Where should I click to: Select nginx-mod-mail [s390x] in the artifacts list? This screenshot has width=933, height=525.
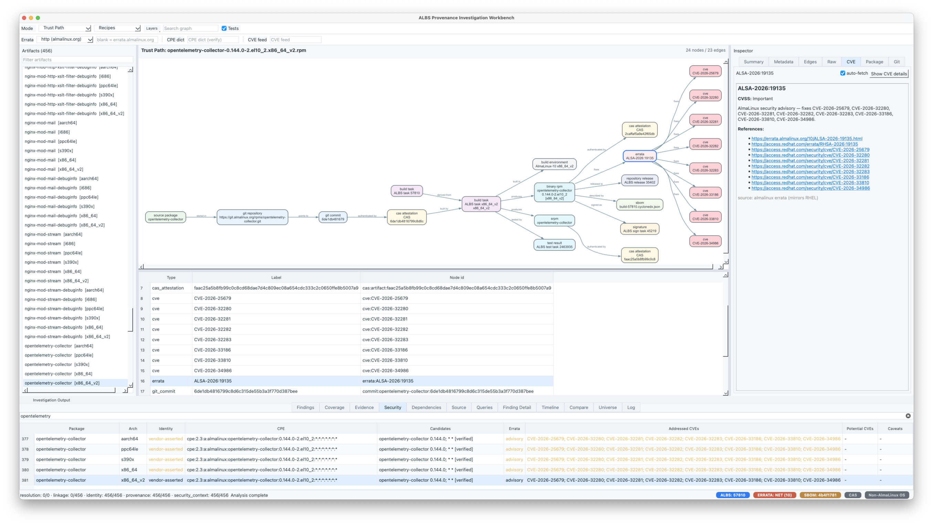[75, 151]
